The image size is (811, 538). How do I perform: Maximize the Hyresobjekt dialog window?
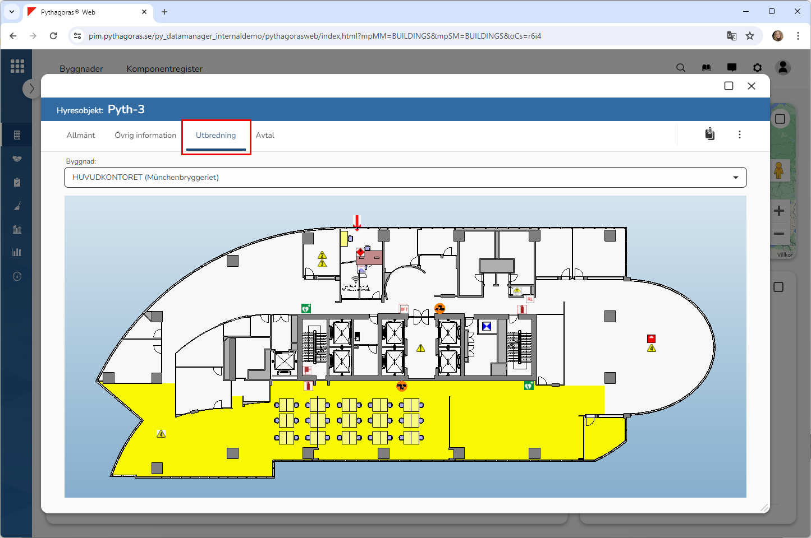pyautogui.click(x=728, y=86)
